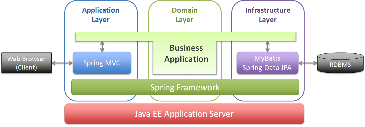This screenshot has width=365, height=127.
Task: Click the word Business in the Domain Layer
Action: pos(186,48)
